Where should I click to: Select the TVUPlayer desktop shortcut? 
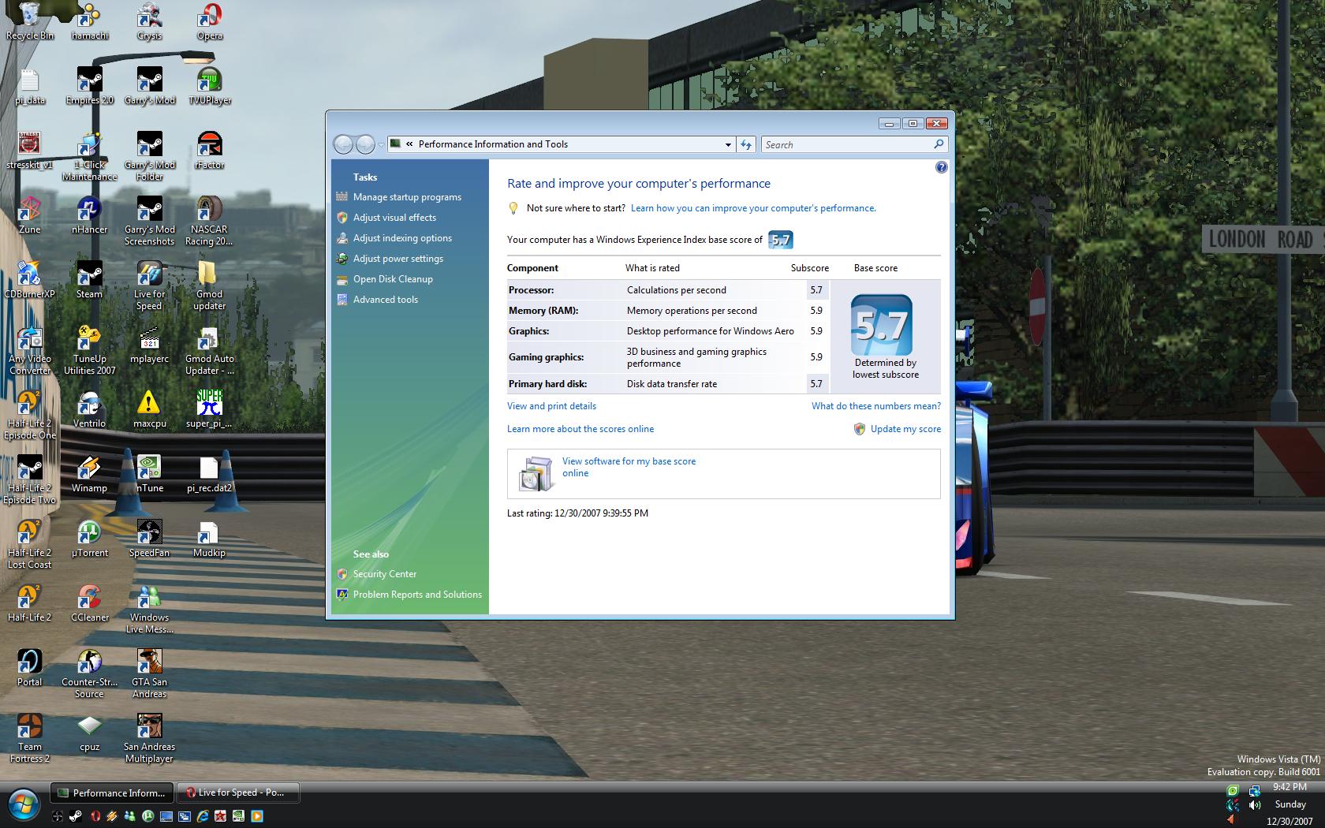coord(209,86)
